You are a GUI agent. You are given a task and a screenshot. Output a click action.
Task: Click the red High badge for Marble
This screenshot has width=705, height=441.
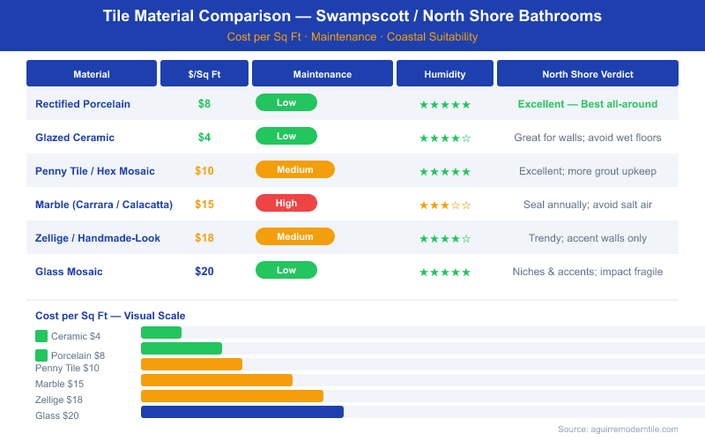click(x=286, y=203)
